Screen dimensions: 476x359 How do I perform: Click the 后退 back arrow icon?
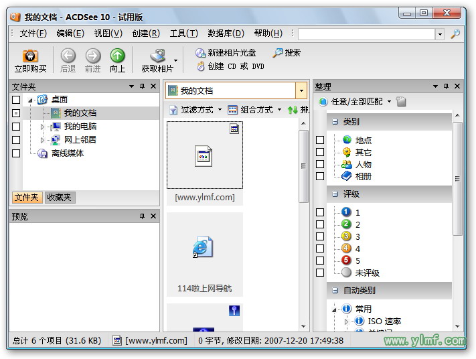[x=68, y=56]
